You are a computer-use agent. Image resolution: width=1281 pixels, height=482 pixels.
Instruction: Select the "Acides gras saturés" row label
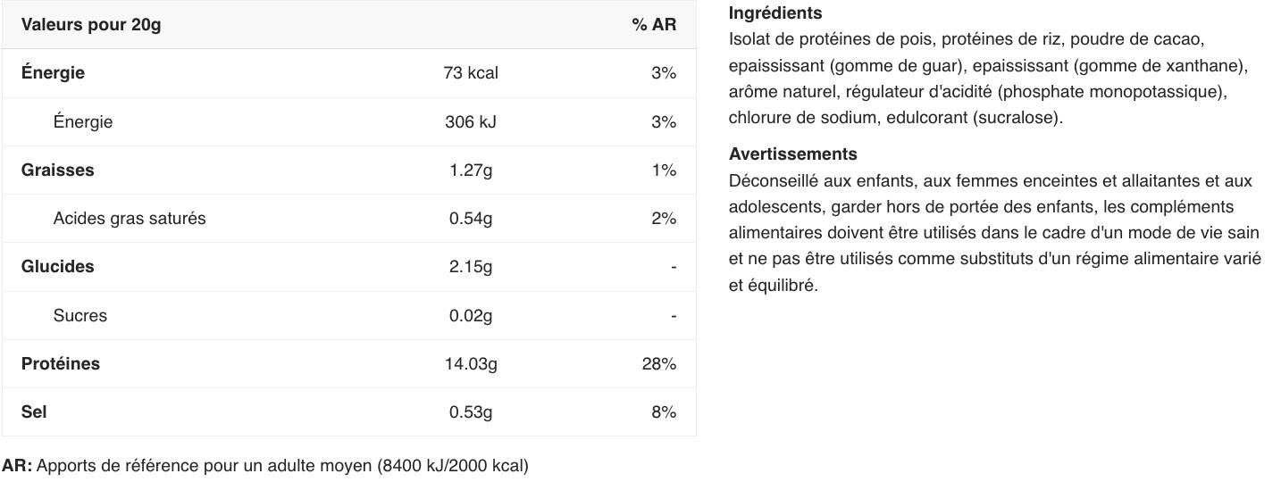(x=130, y=219)
